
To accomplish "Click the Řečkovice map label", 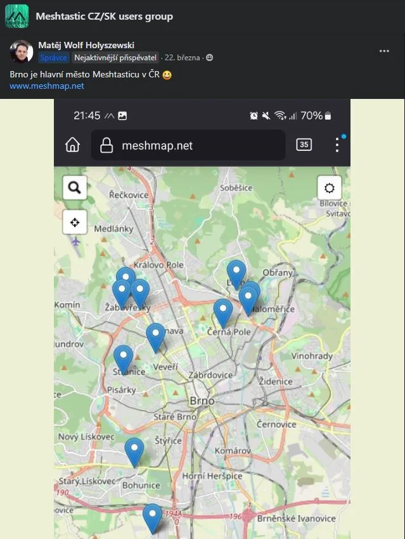I will click(x=129, y=195).
